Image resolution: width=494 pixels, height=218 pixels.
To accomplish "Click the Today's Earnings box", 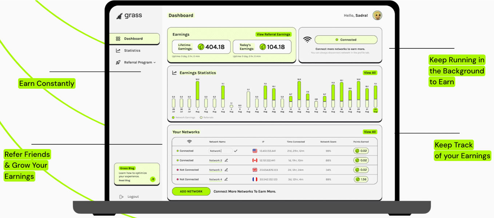I will click(262, 47).
